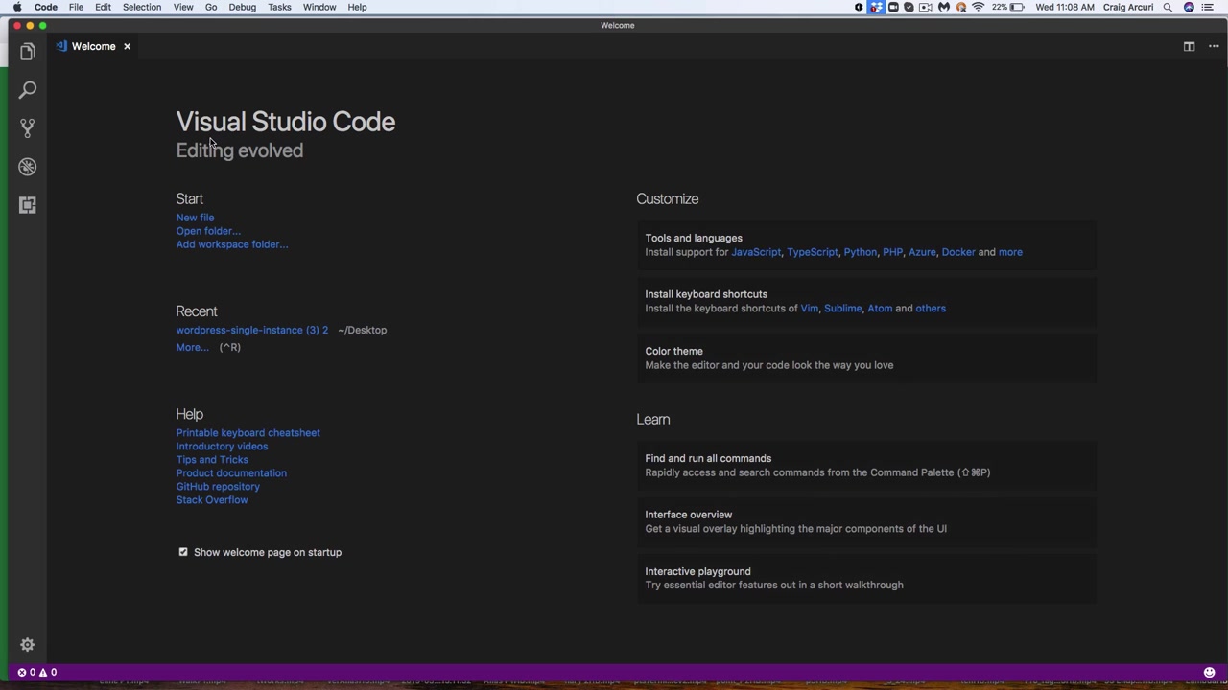Viewport: 1228px width, 690px height.
Task: Click the Split Editor icon
Action: pos(1189,46)
